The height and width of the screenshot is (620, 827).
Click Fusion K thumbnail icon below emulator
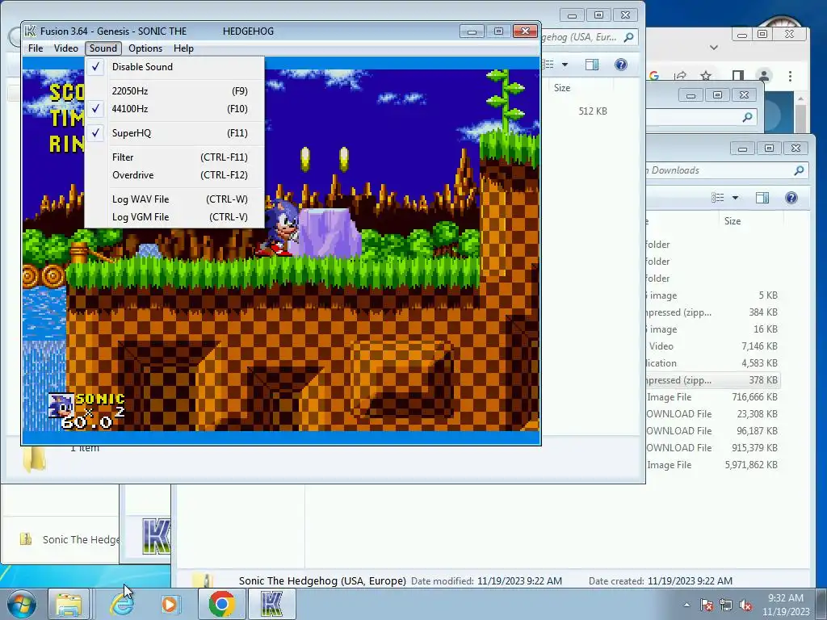coord(156,536)
